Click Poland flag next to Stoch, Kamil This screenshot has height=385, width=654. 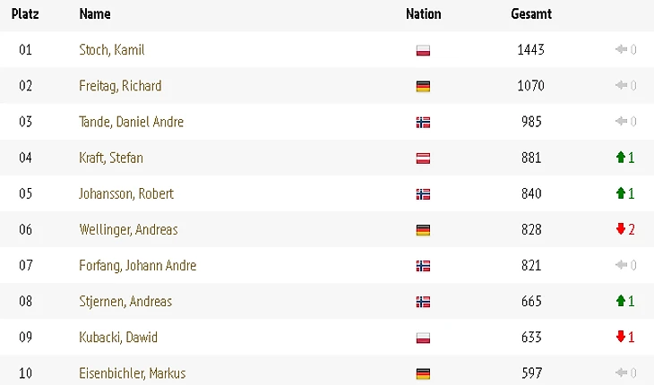[x=424, y=51]
